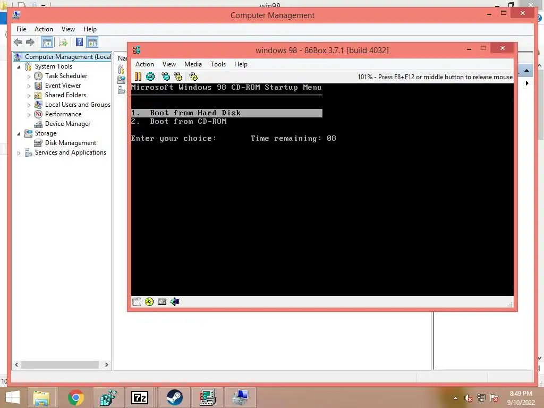Click Computer Management title bar icon
Screen dimensions: 544x408
coord(16,15)
